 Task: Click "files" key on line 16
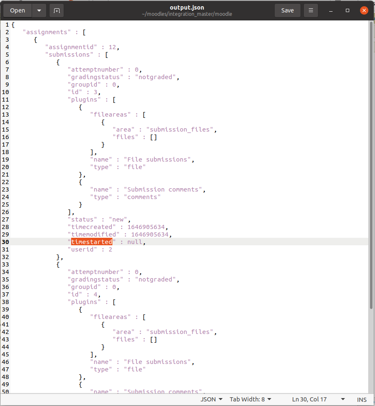(x=125, y=137)
